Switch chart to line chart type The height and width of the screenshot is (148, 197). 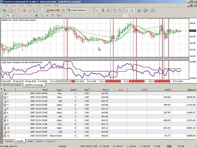pyautogui.click(x=108, y=10)
